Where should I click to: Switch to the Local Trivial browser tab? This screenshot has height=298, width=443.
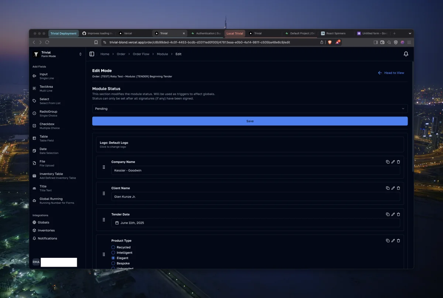click(235, 33)
